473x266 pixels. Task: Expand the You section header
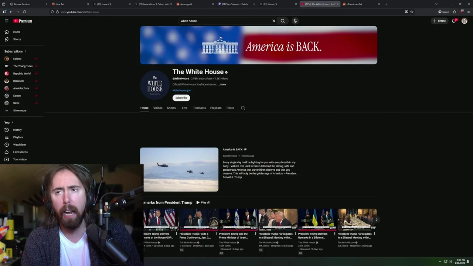pos(9,122)
